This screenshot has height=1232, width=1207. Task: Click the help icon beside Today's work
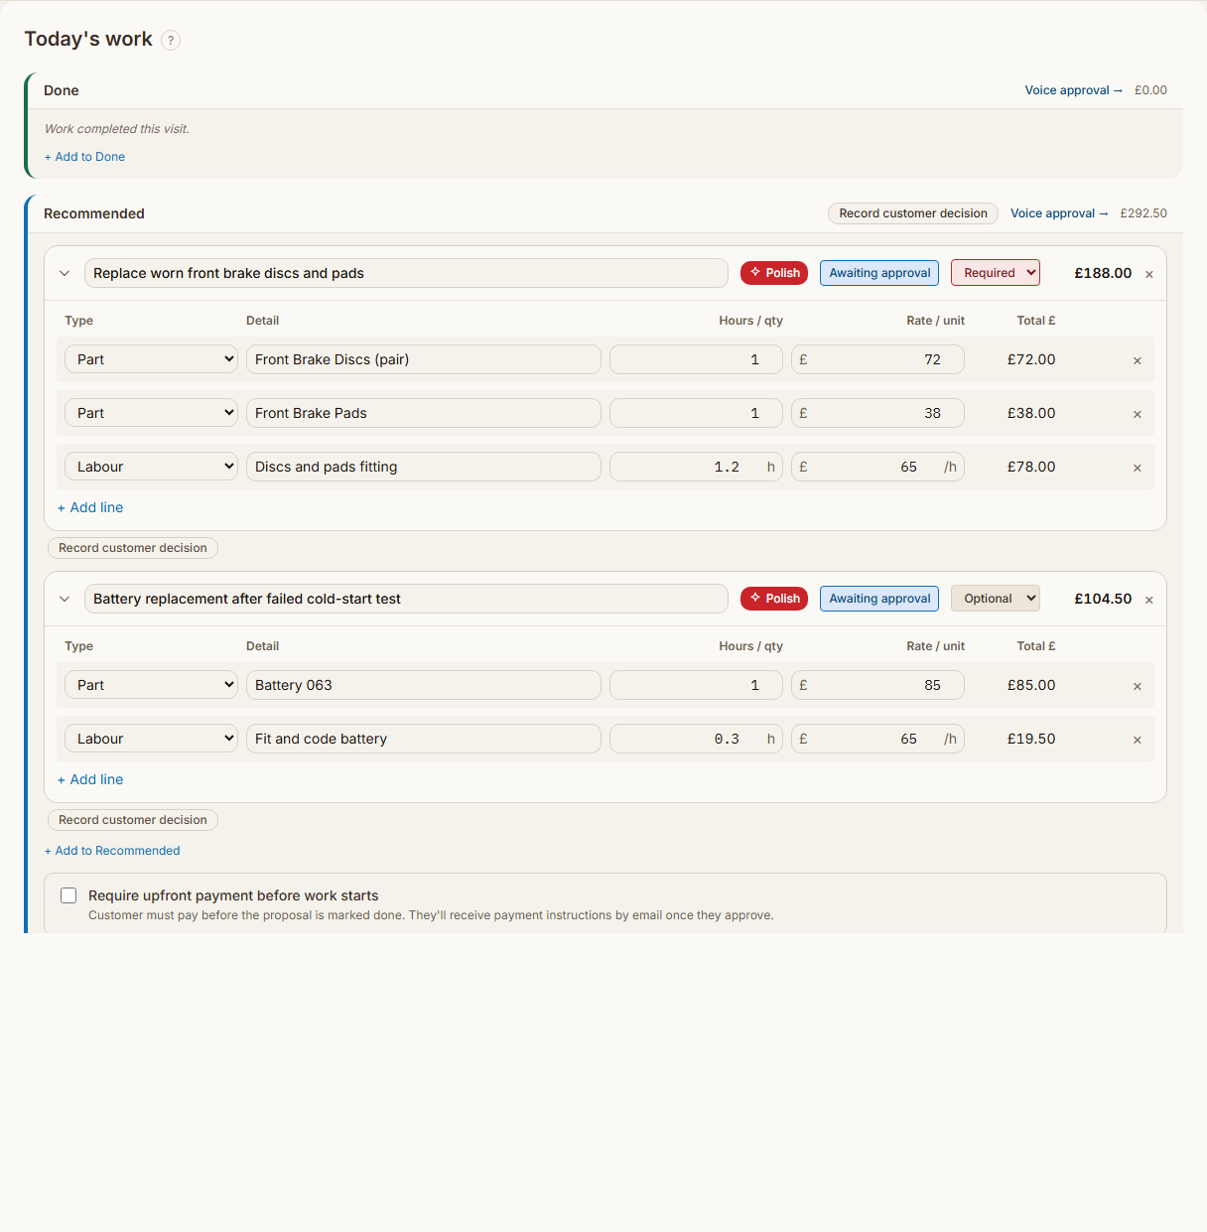(171, 40)
